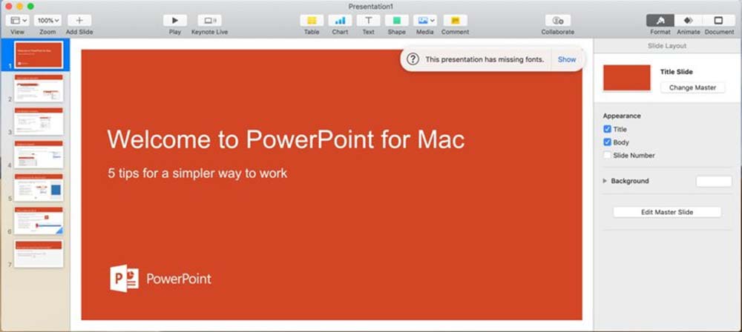This screenshot has width=742, height=332.
Task: Click the green full-screen window button
Action: (x=30, y=6)
